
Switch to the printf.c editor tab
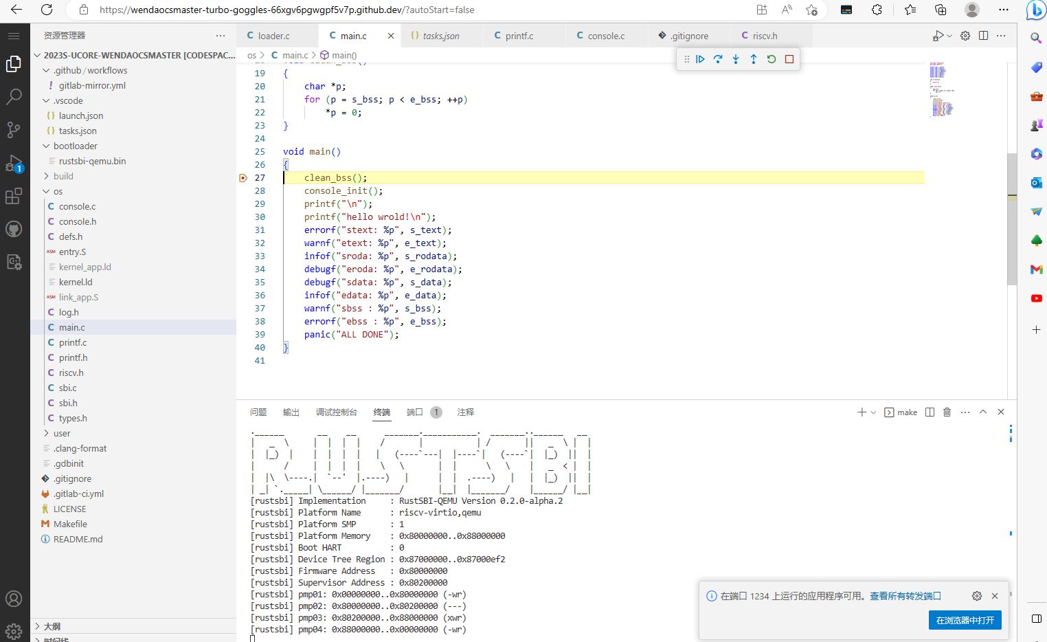pos(525,36)
